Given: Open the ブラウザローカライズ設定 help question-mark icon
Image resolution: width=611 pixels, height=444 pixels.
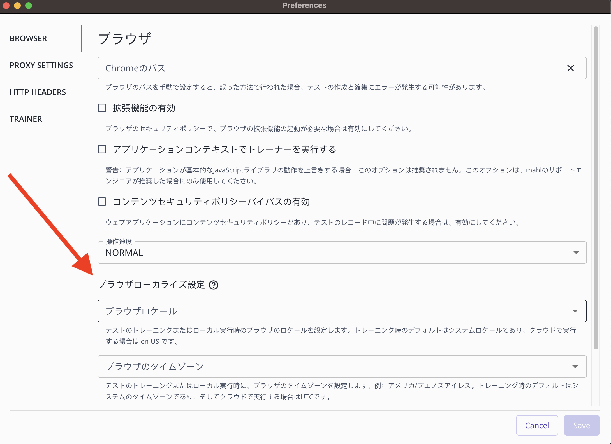Looking at the screenshot, I should coord(214,285).
